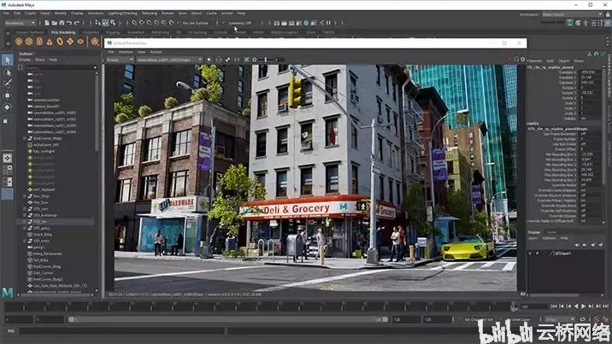Screen dimensions: 612x344
Task: Open the Show menu in Outliner
Action: click(40, 60)
